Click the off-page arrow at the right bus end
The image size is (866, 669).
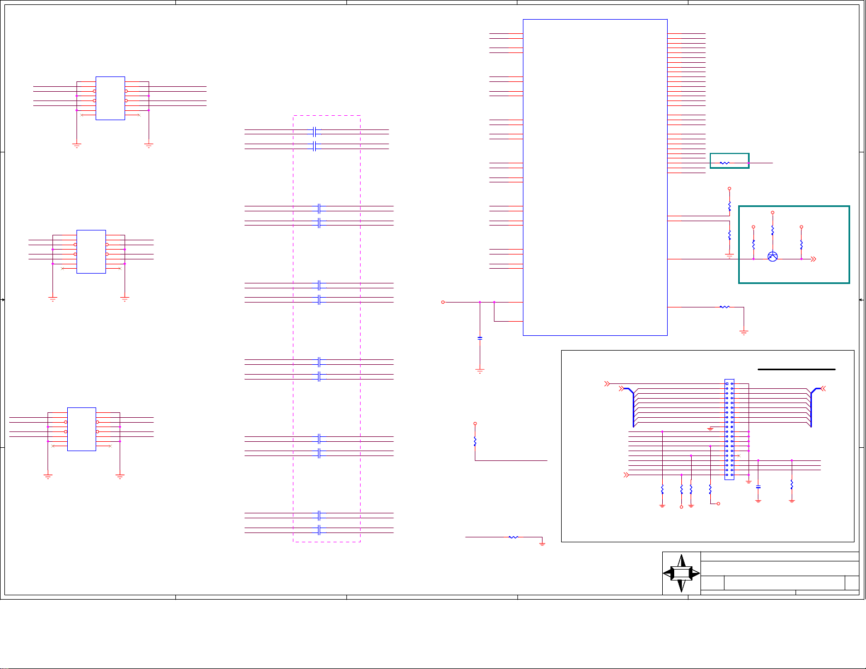[x=823, y=389]
